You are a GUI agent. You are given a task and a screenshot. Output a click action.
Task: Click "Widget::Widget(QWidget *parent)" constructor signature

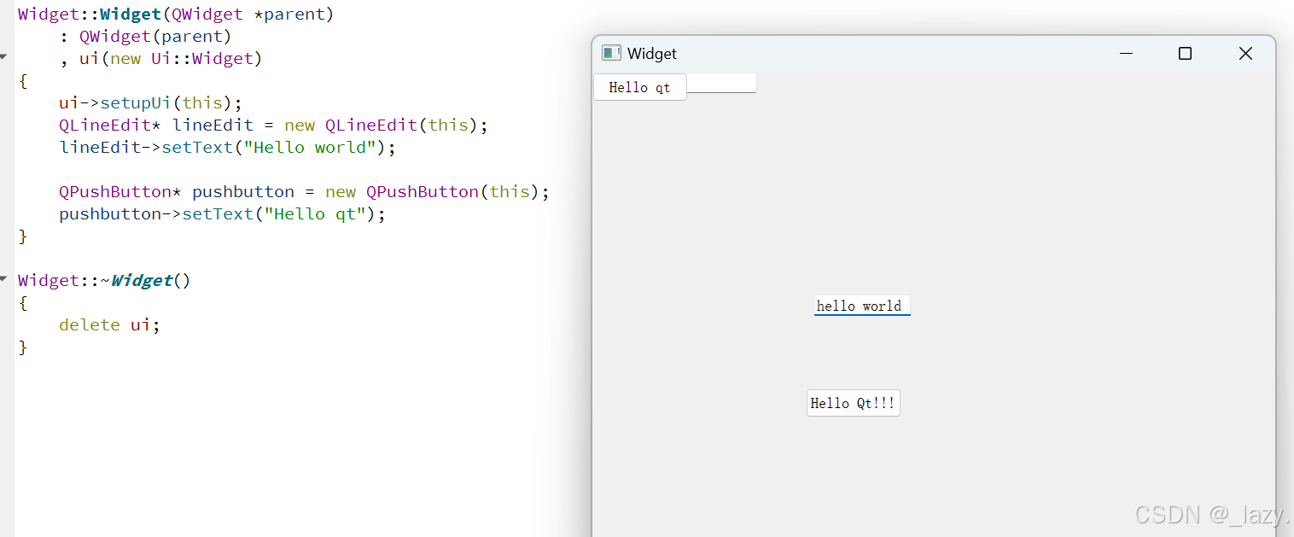pos(176,14)
